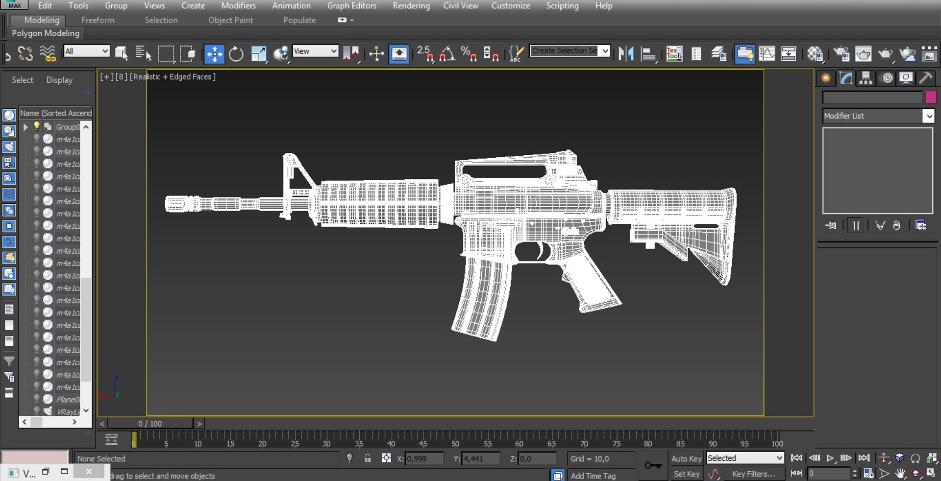Click Add Time Tag

click(x=593, y=476)
